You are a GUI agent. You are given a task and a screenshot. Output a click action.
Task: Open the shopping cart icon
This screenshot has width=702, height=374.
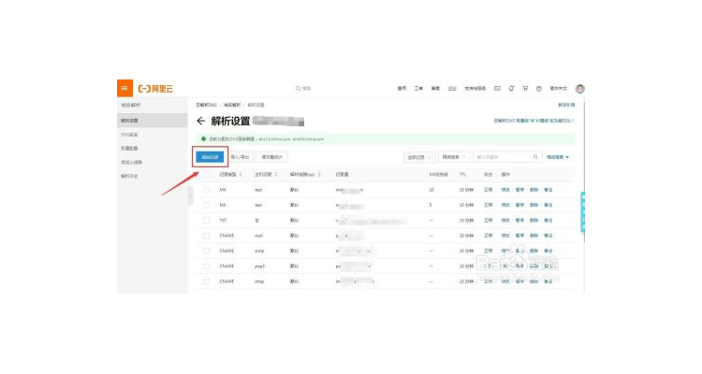click(x=525, y=89)
